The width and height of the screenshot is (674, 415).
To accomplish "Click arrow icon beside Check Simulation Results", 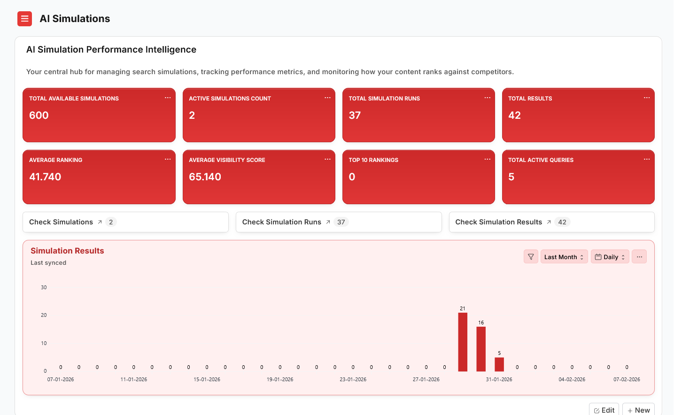I will click(x=549, y=222).
